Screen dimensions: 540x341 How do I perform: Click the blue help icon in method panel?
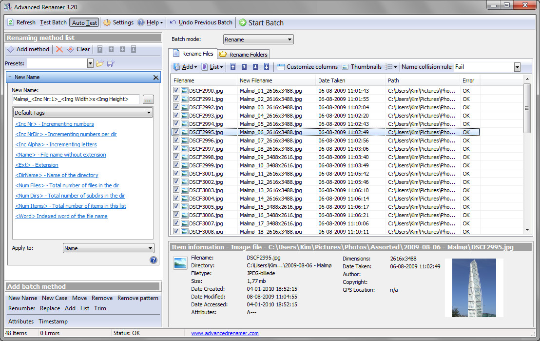pyautogui.click(x=154, y=260)
